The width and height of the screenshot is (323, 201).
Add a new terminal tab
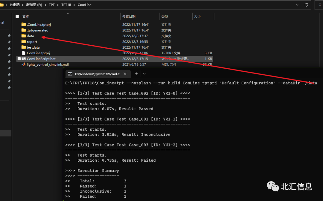pos(136,74)
